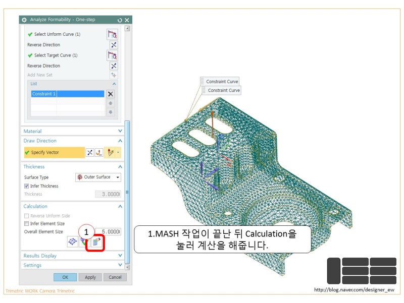The width and height of the screenshot is (404, 303).
Task: Enable the Infer Element Size checkbox
Action: [26, 223]
